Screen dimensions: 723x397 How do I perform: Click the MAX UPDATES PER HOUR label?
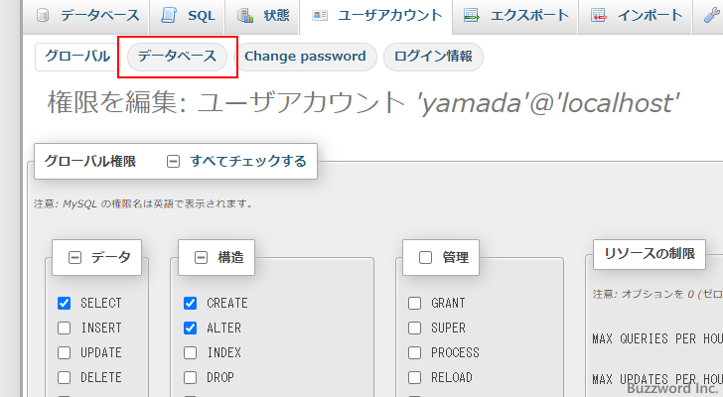click(x=657, y=379)
